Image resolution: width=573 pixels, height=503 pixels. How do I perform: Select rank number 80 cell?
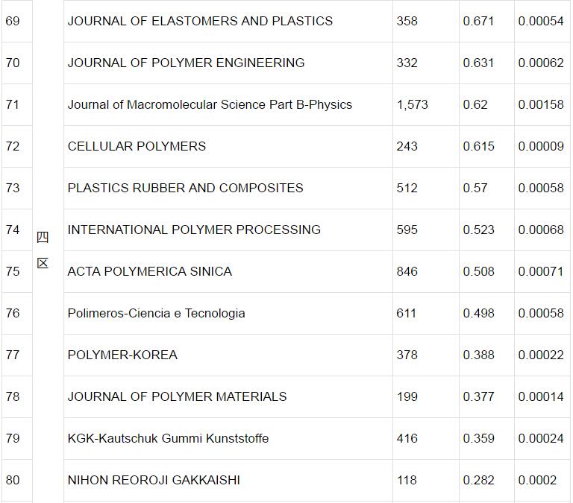[x=13, y=480]
